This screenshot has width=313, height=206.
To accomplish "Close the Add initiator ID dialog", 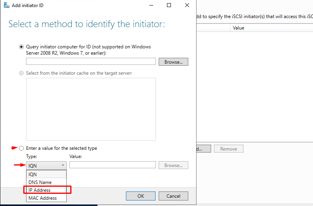I will click(187, 5).
